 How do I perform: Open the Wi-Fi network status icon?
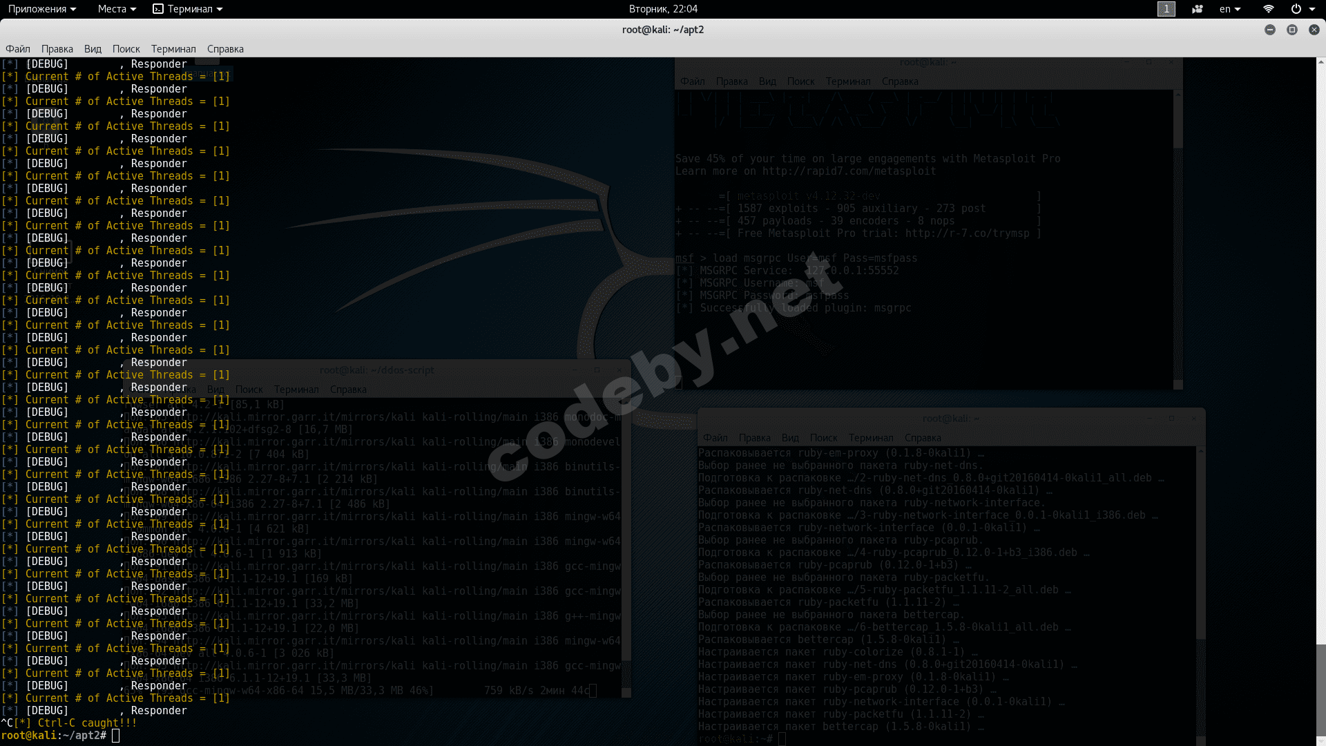pyautogui.click(x=1268, y=9)
